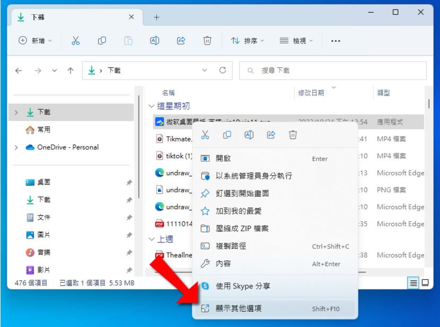Expand OneDrive - Personal tree node

16,148
